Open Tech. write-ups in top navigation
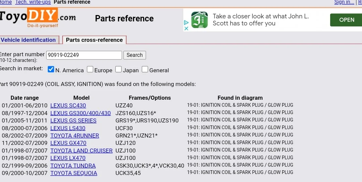The width and height of the screenshot is (362, 182). click(x=33, y=2)
